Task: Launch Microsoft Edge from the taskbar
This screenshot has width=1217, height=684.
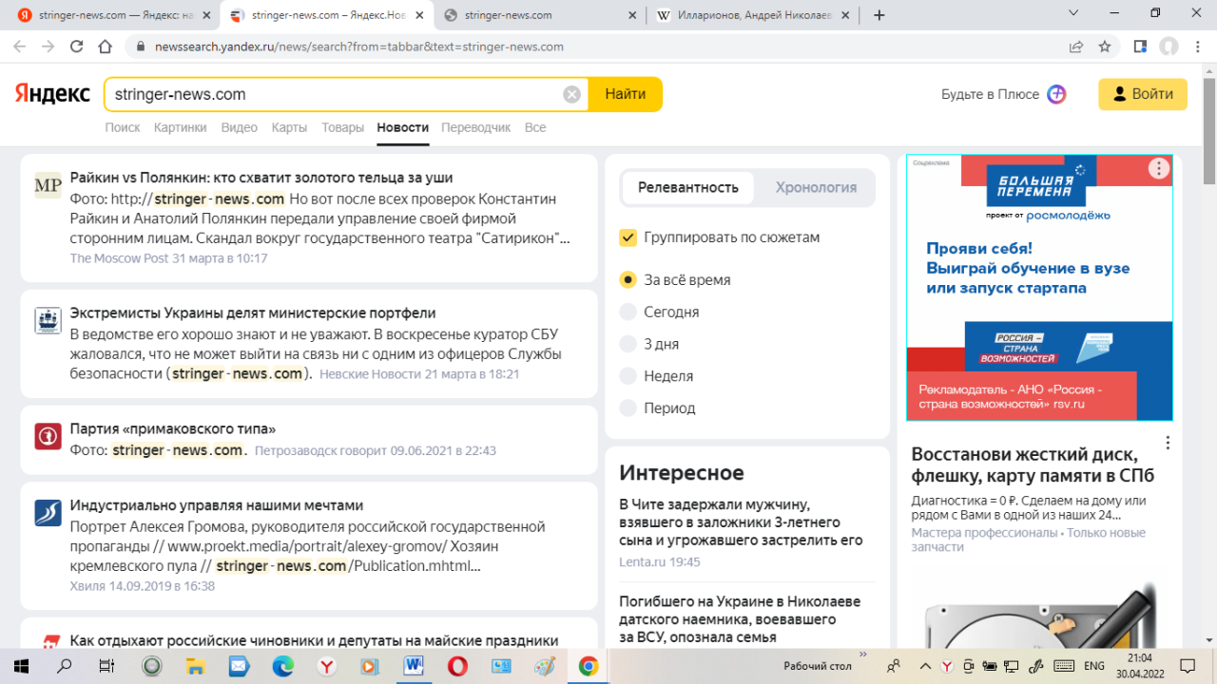Action: click(282, 666)
